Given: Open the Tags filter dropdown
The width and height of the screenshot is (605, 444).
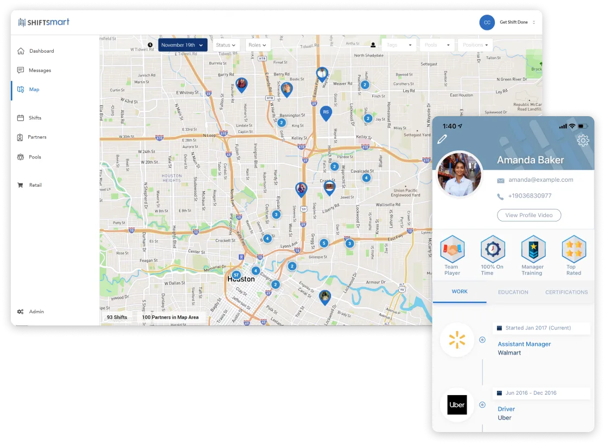Looking at the screenshot, I should [x=399, y=45].
